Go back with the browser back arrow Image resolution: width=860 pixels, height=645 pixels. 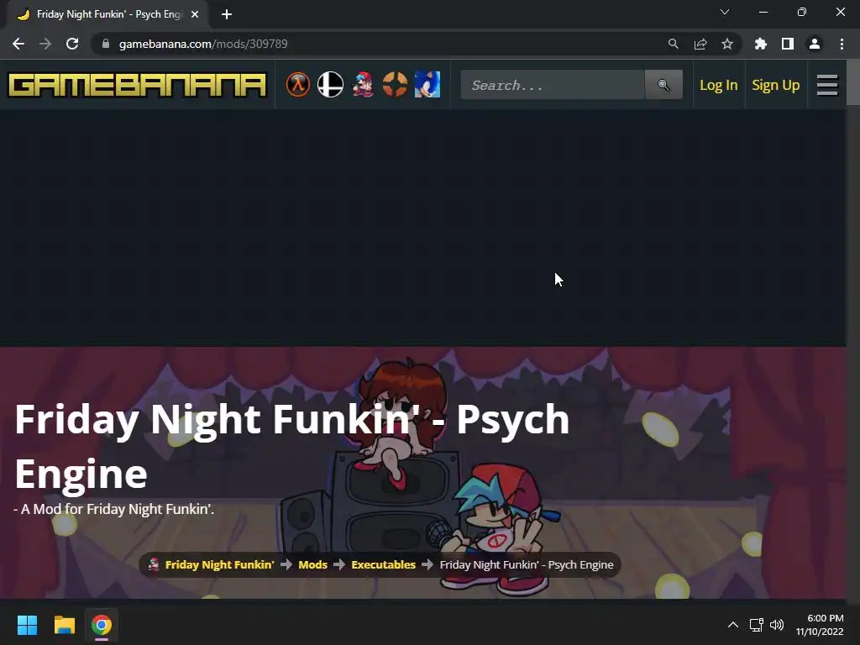tap(18, 44)
